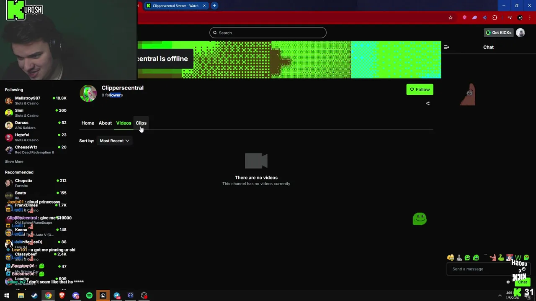
Task: Open Spotify from the taskbar
Action: pos(89,296)
